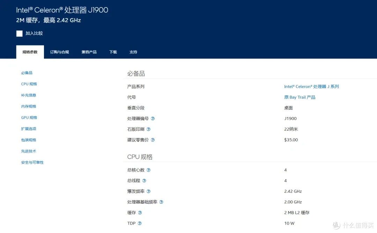Open help icon next to 总线程
Viewport: 377px width, 233px height.
pyautogui.click(x=144, y=181)
